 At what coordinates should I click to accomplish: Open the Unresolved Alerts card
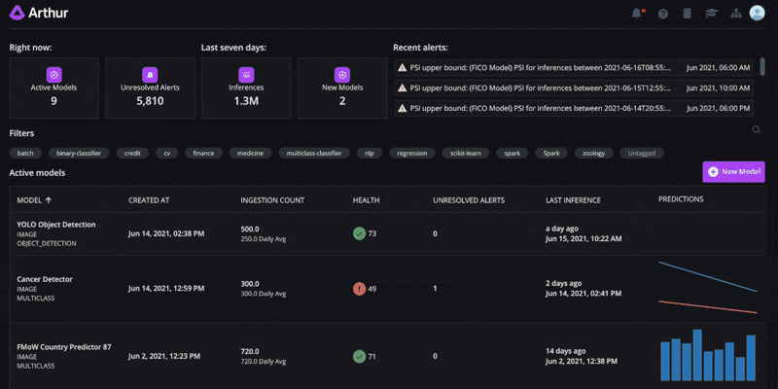150,88
